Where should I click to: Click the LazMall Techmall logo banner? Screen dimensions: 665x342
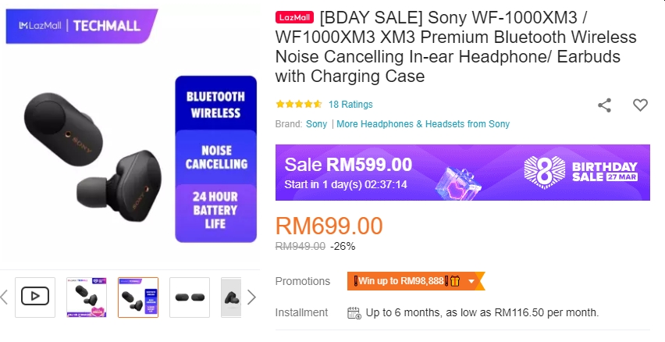[x=81, y=26]
